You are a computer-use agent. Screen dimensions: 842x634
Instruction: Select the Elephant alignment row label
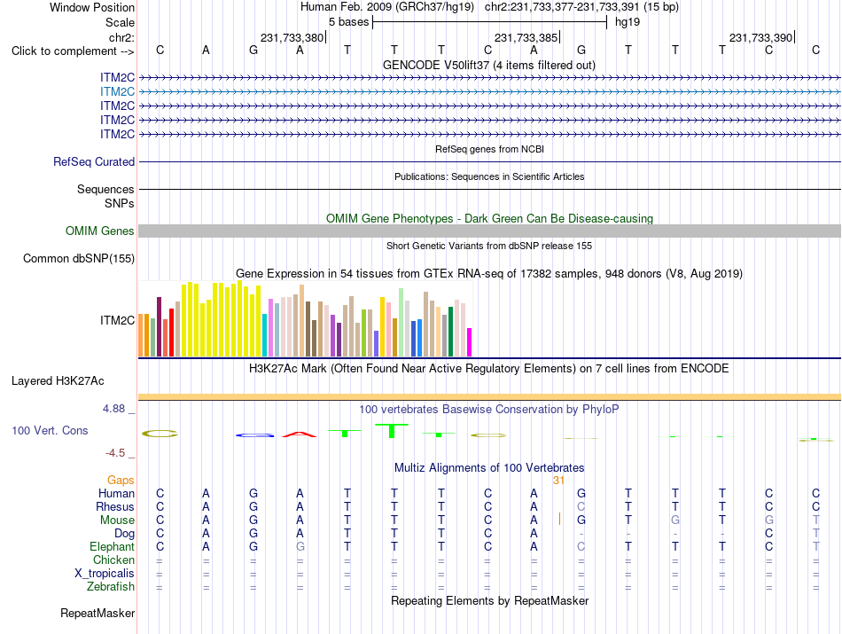coord(113,546)
